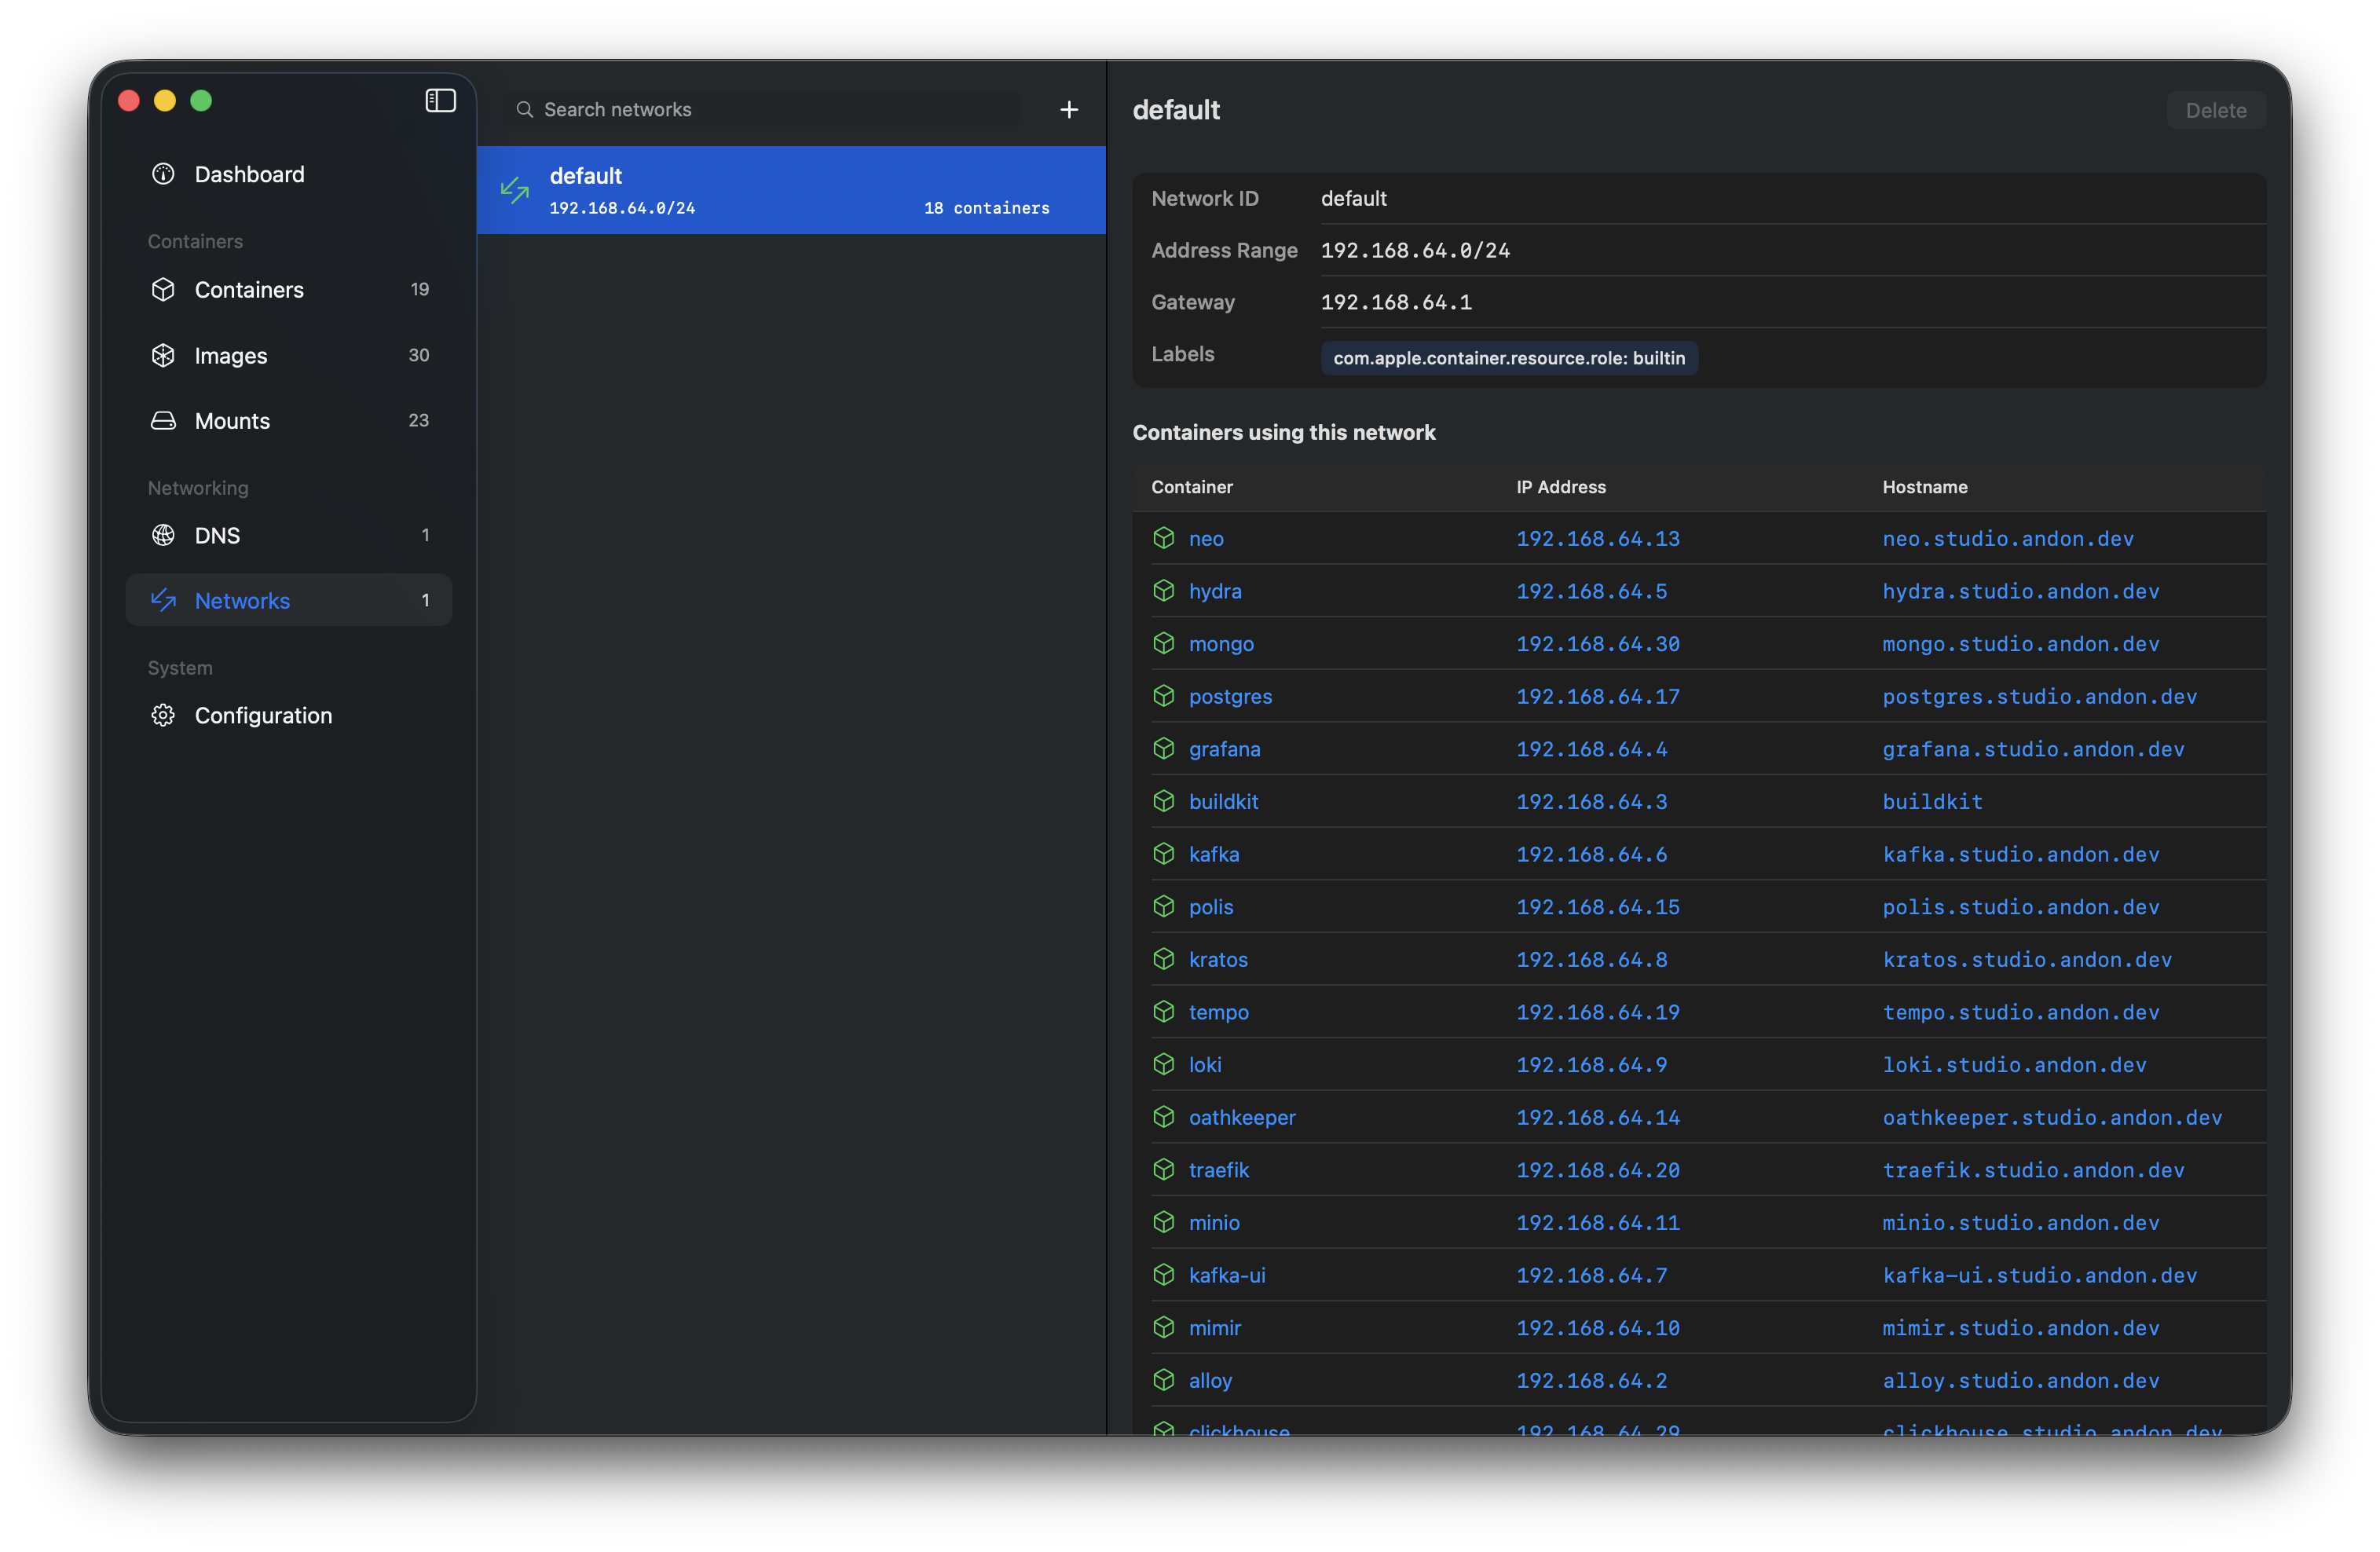Screen dimensions: 2380x1552
Task: Click hostname oathkeeper.studio.andon.dev
Action: point(2052,1117)
